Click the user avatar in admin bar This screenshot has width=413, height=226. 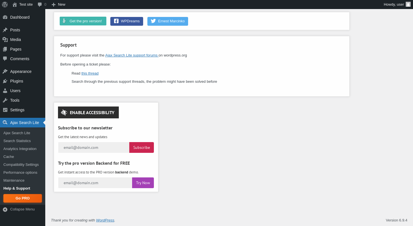(408, 4)
